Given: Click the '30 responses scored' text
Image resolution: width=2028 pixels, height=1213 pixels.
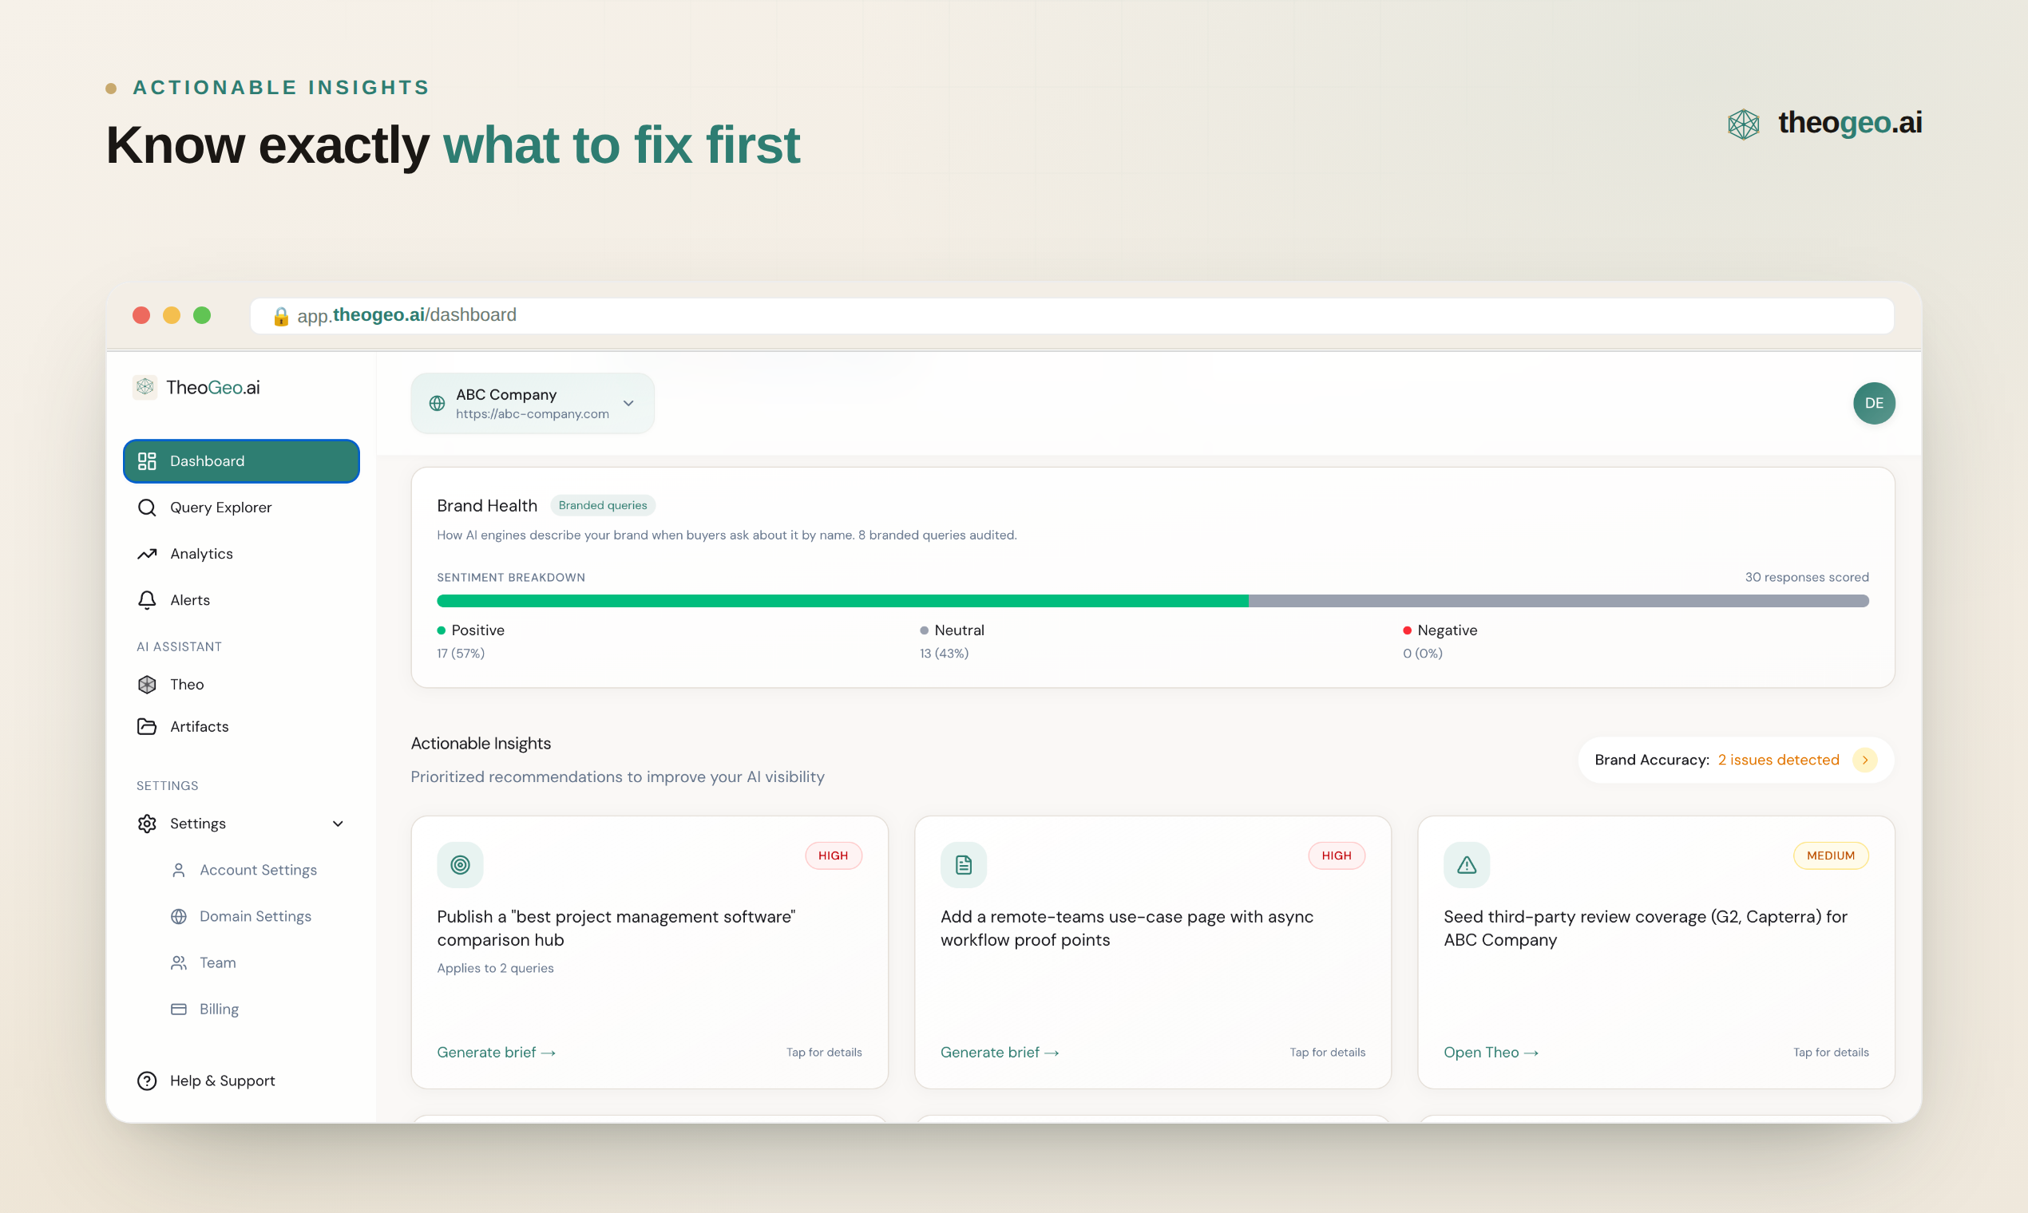Looking at the screenshot, I should point(1806,578).
